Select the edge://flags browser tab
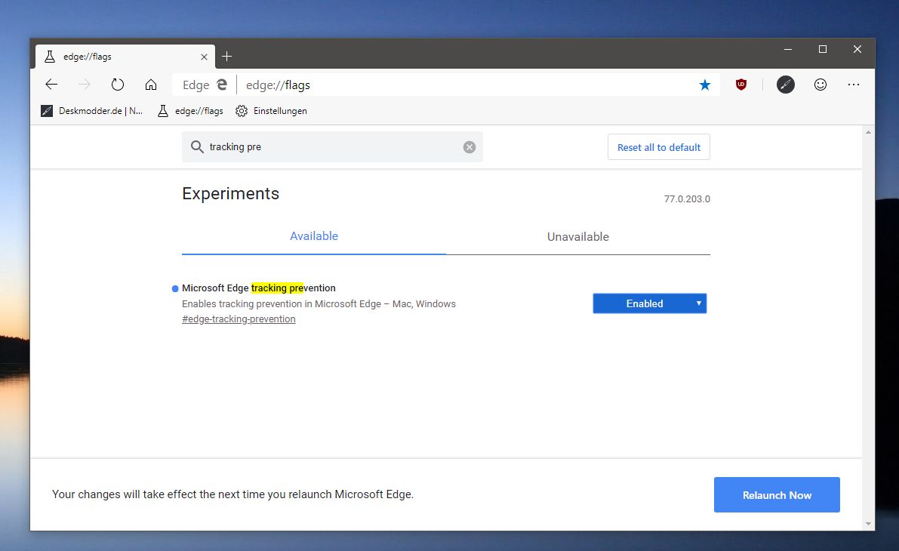Screen dimensions: 899x551 tap(125, 57)
